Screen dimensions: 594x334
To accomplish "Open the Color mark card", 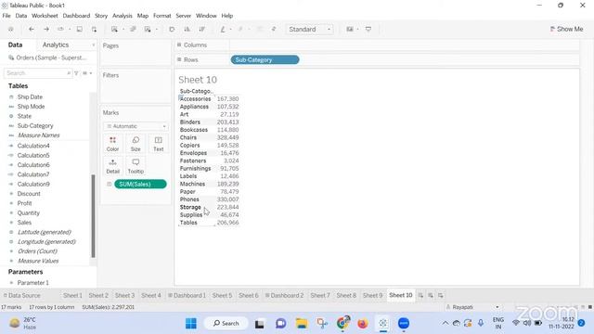I will [x=112, y=144].
